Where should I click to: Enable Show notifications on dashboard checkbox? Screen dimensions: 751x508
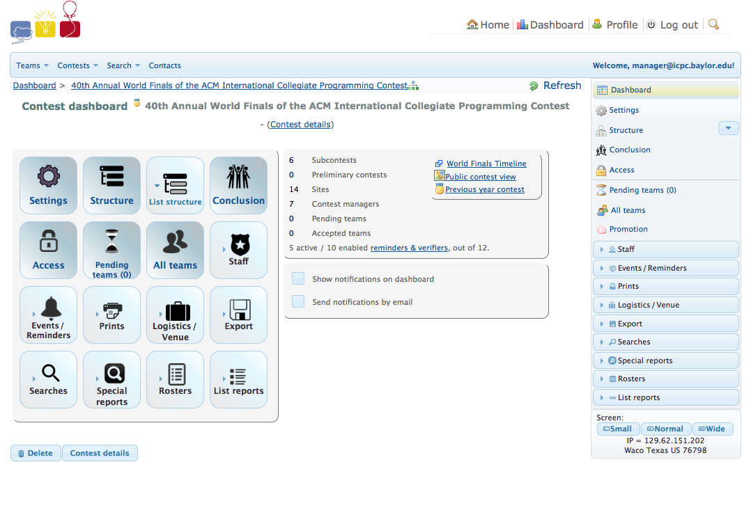[298, 278]
